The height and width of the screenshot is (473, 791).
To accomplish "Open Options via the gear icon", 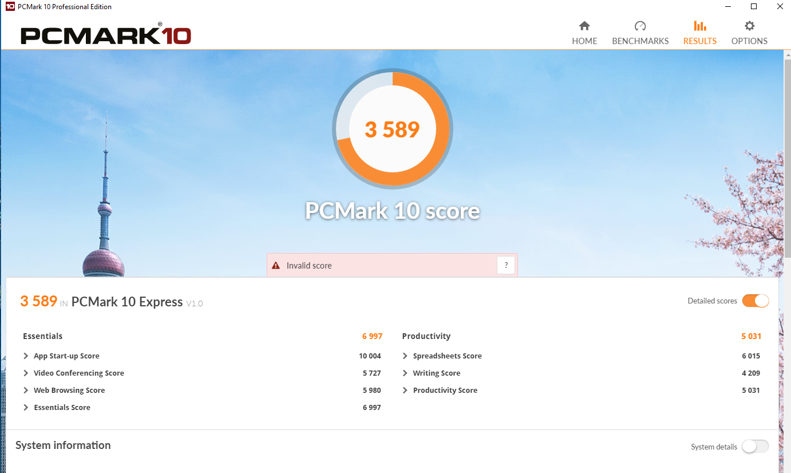I will click(749, 26).
